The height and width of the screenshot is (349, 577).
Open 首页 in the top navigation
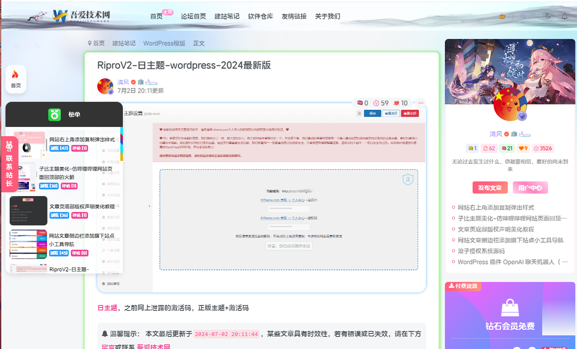coord(156,16)
